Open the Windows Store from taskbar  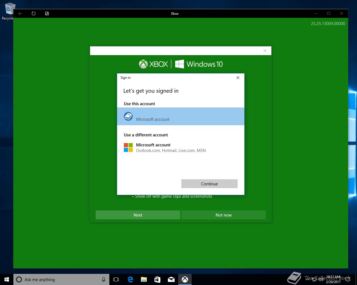click(x=158, y=279)
